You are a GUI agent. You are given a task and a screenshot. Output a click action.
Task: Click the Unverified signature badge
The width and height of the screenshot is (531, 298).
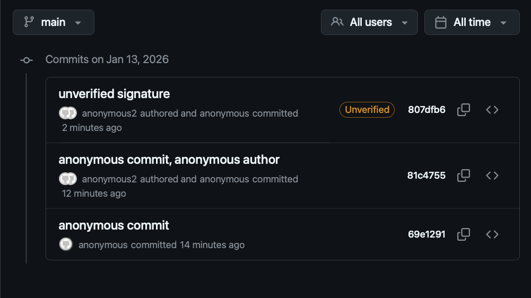click(x=367, y=110)
